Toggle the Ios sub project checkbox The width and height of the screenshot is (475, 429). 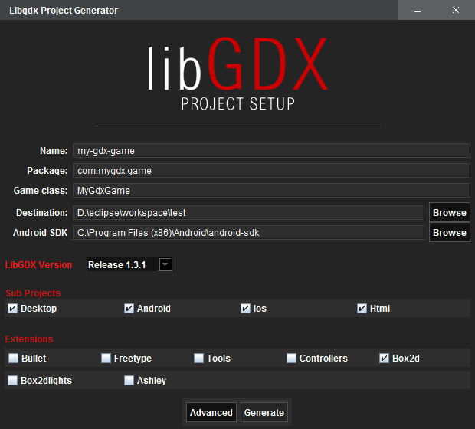tap(245, 309)
